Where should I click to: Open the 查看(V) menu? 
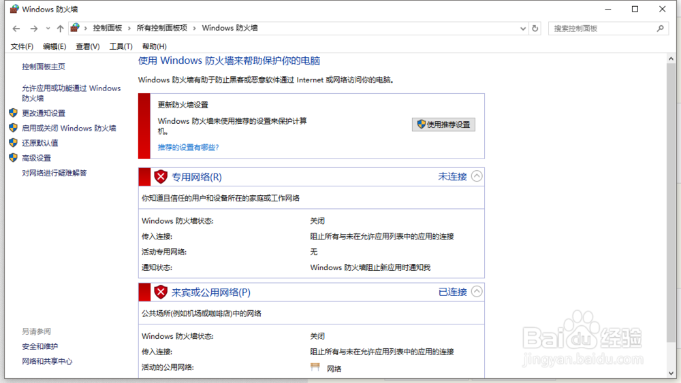click(x=87, y=46)
